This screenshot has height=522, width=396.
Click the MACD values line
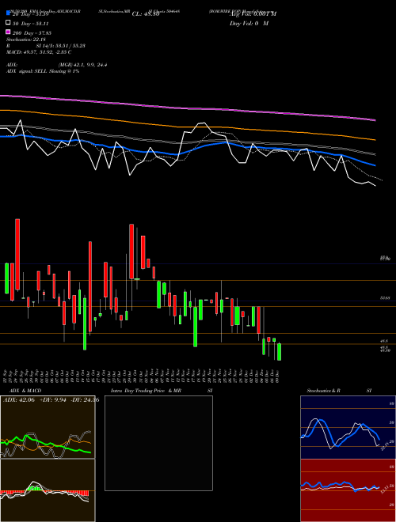(39, 52)
